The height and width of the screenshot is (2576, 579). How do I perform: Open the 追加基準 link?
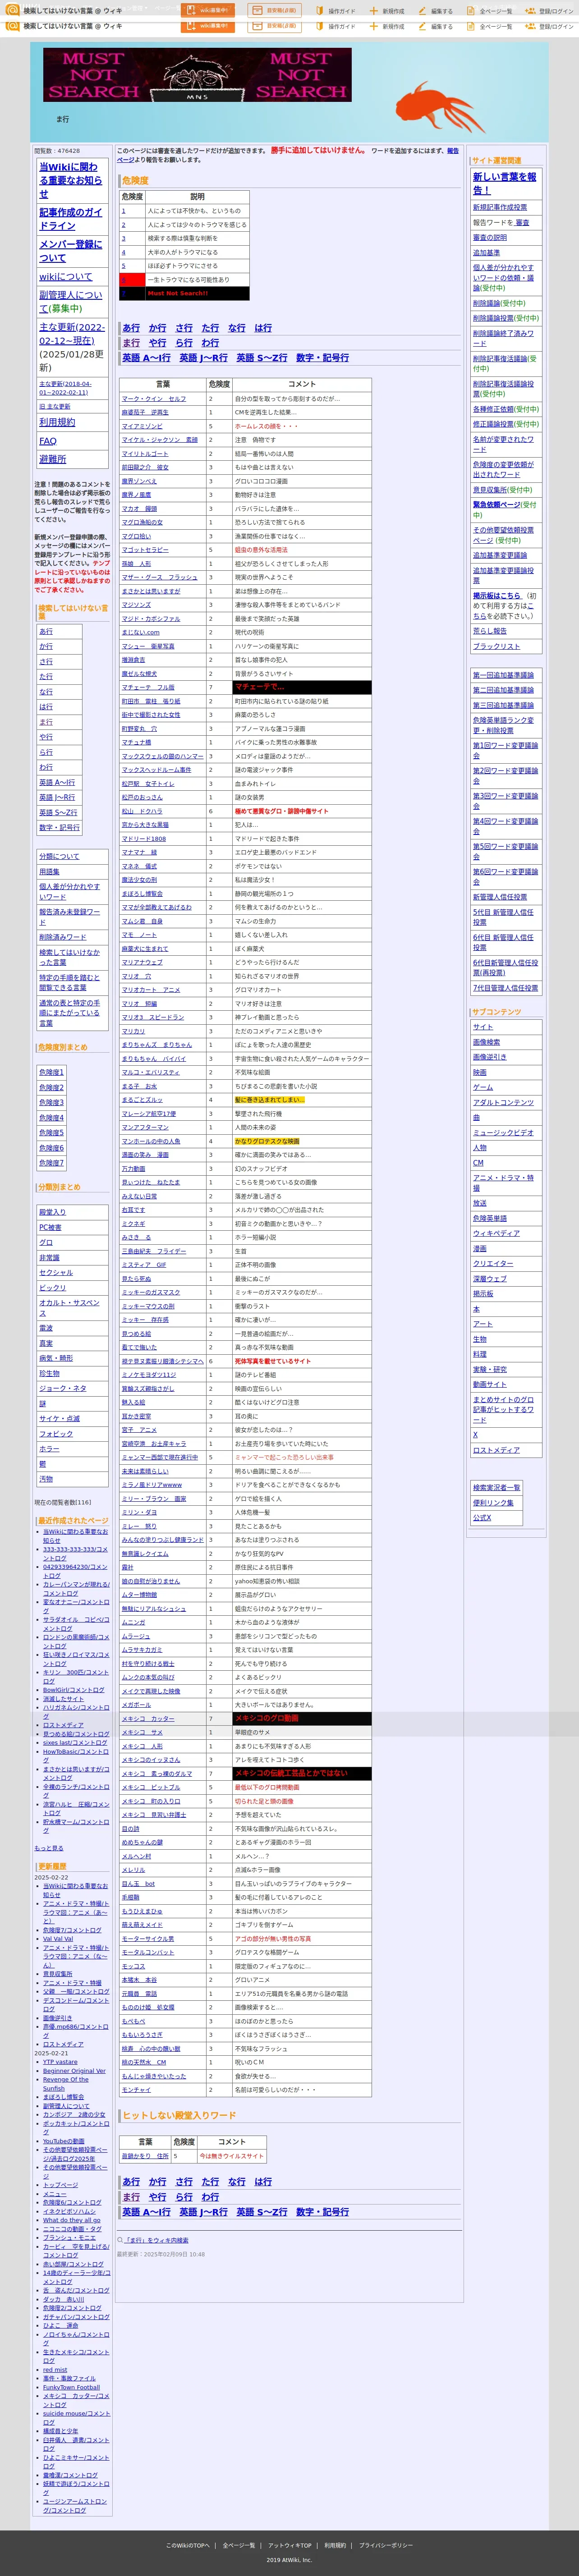tap(487, 253)
